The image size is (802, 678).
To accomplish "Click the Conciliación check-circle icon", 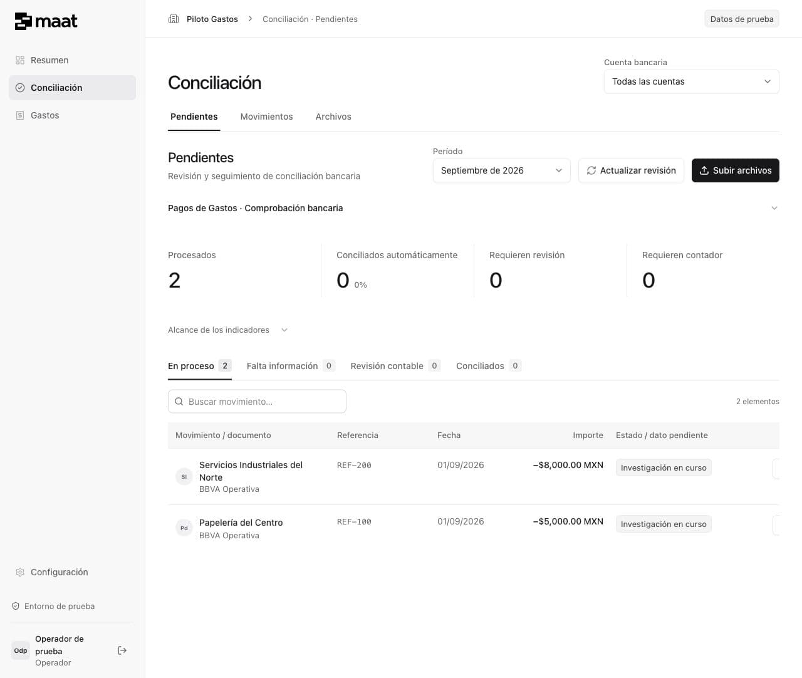I will pyautogui.click(x=20, y=88).
